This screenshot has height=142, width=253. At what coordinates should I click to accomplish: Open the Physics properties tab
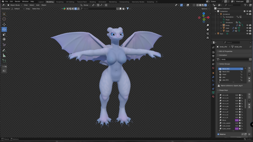click(x=213, y=85)
